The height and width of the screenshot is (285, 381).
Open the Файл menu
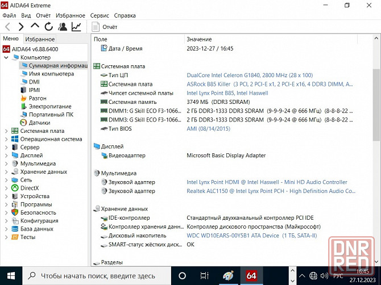pos(9,15)
